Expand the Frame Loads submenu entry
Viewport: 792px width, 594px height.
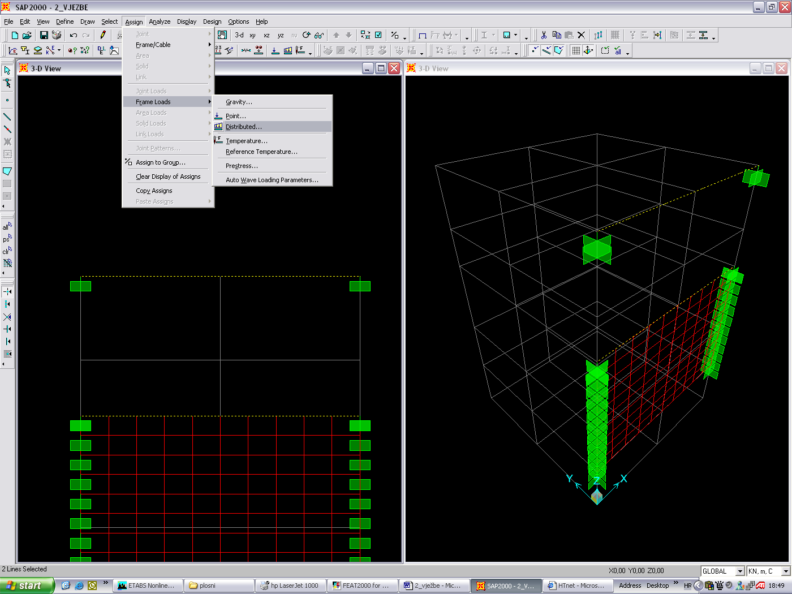click(168, 102)
